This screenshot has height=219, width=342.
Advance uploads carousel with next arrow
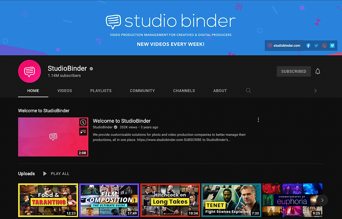coord(322,200)
